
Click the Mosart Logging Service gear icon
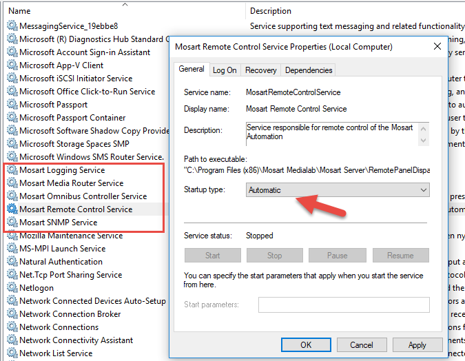coord(12,170)
